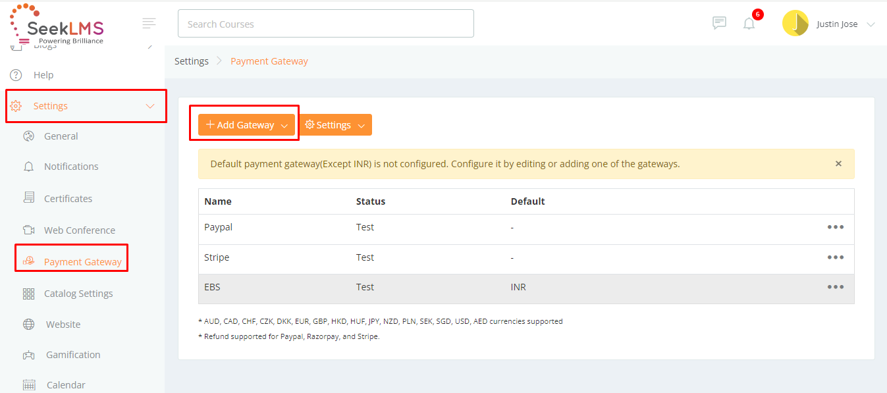
Task: Click the Default column header
Action: click(528, 201)
